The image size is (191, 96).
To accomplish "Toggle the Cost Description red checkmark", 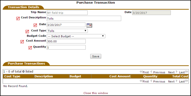I will pos(18,18).
